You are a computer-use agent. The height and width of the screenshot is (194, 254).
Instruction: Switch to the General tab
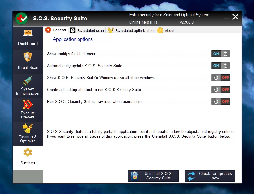[x=56, y=30]
